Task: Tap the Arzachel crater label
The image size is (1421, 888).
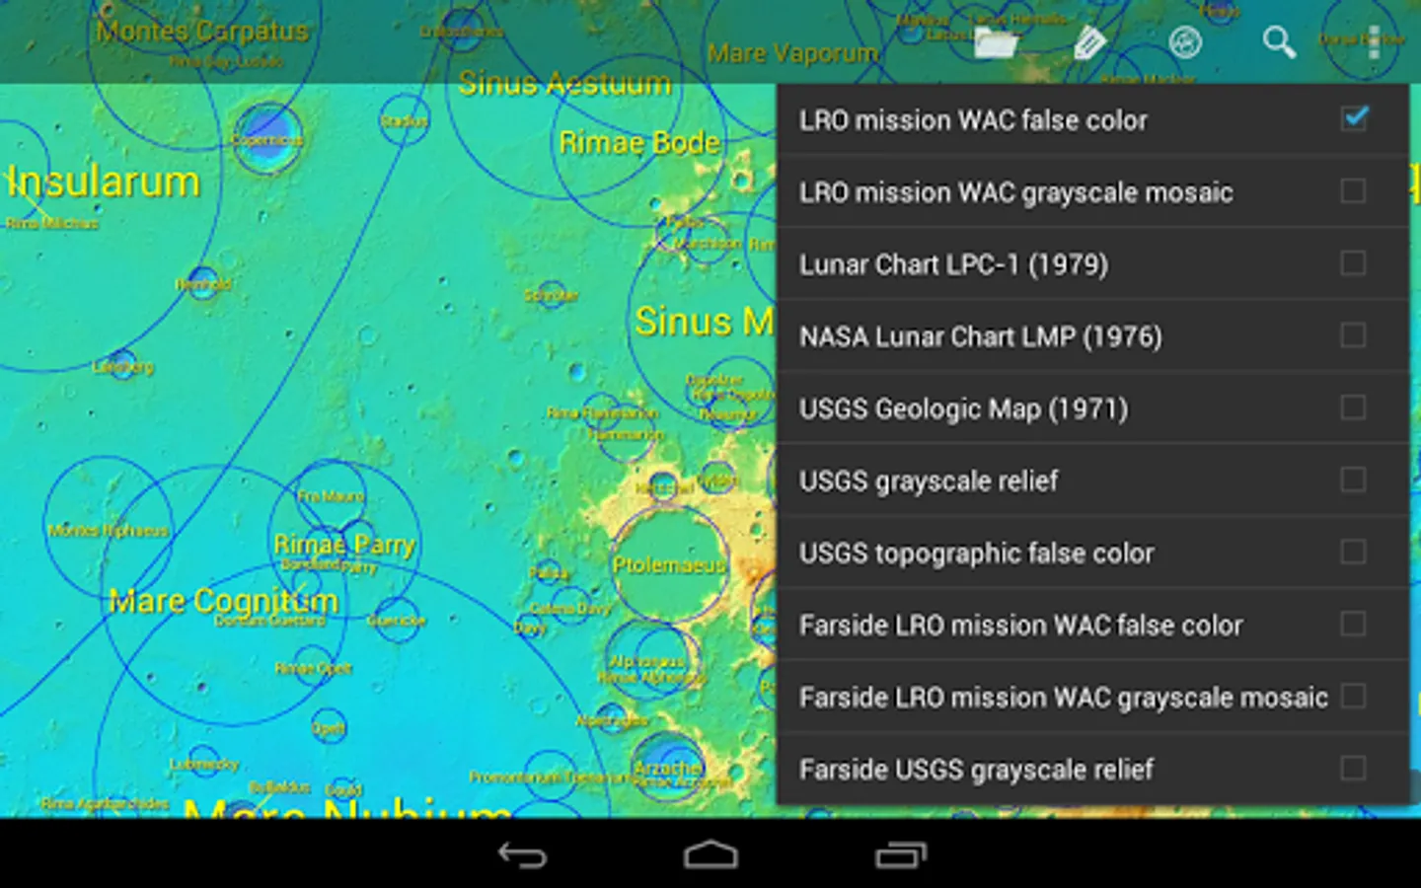Action: coord(668,767)
